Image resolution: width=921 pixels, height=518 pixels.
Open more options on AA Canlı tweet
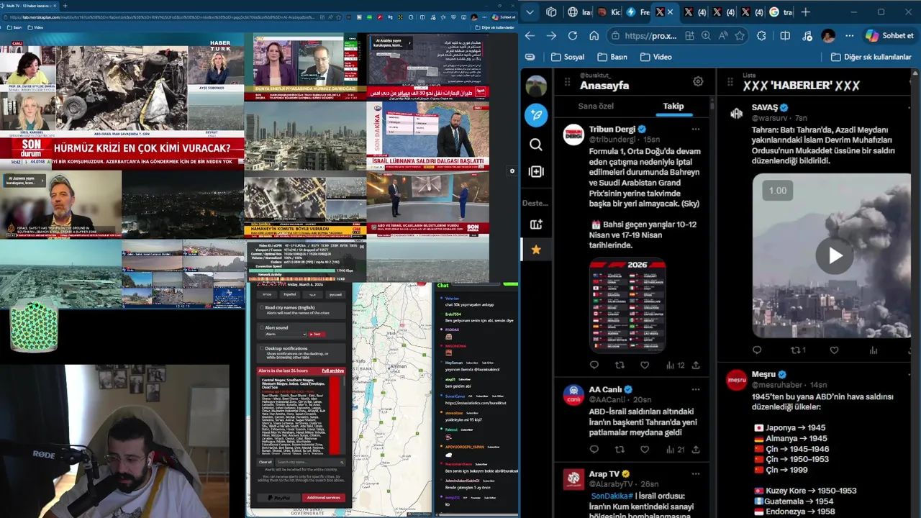[695, 389]
